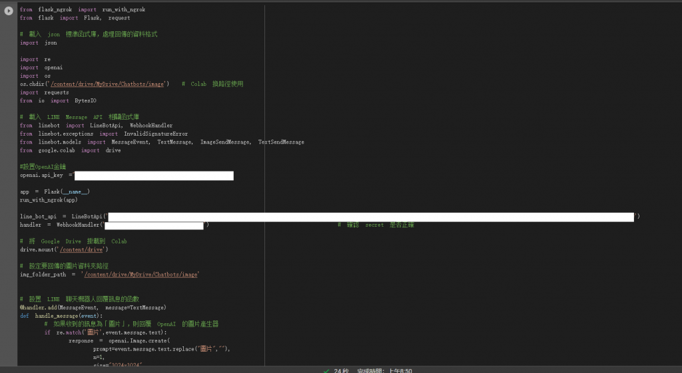Click the 'app = Flask(__name__)' line
This screenshot has width=682, height=373.
click(x=55, y=191)
